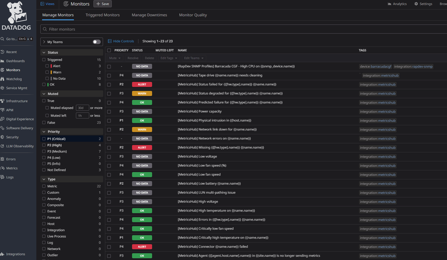The image size is (447, 260).
Task: Go to Metrics in the sidebar
Action: pyautogui.click(x=12, y=168)
